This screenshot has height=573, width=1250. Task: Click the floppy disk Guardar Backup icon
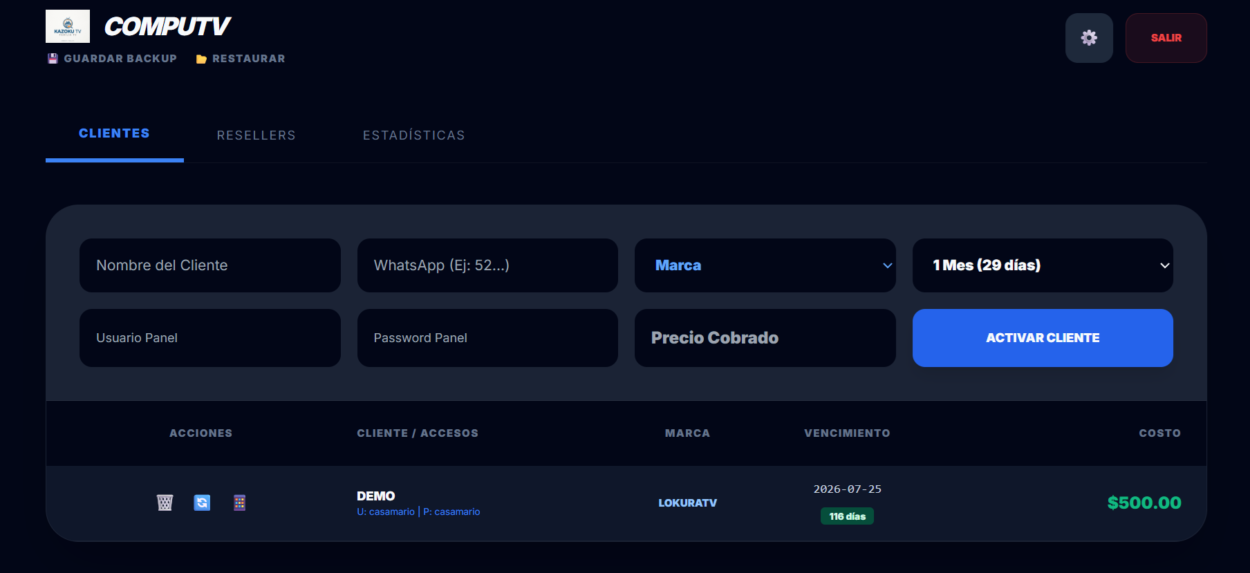(53, 59)
